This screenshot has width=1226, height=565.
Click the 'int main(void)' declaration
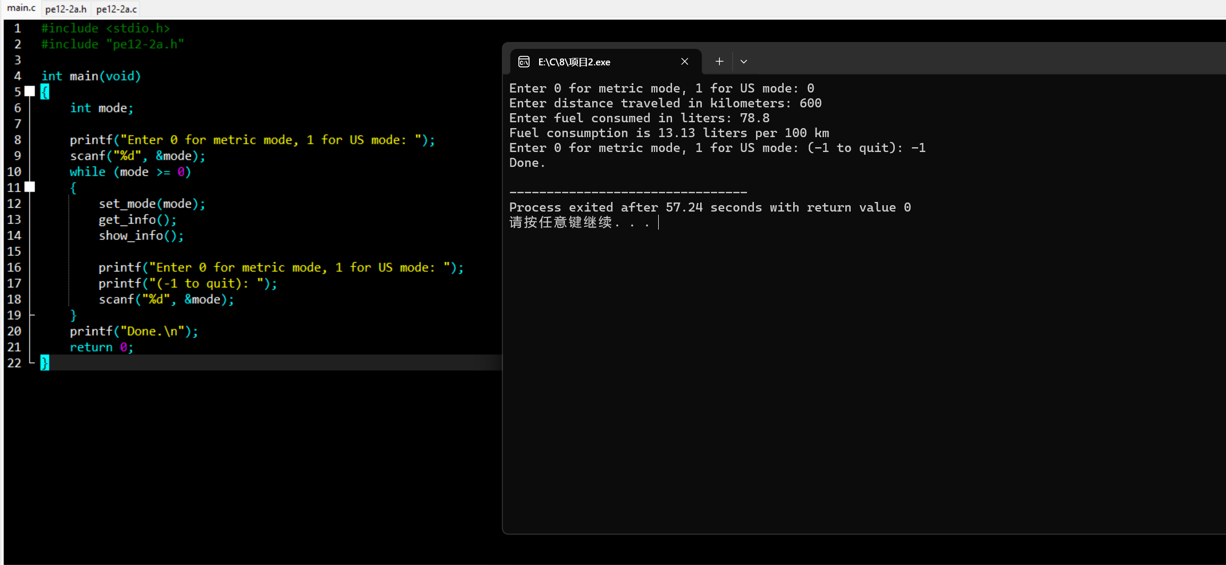[91, 76]
